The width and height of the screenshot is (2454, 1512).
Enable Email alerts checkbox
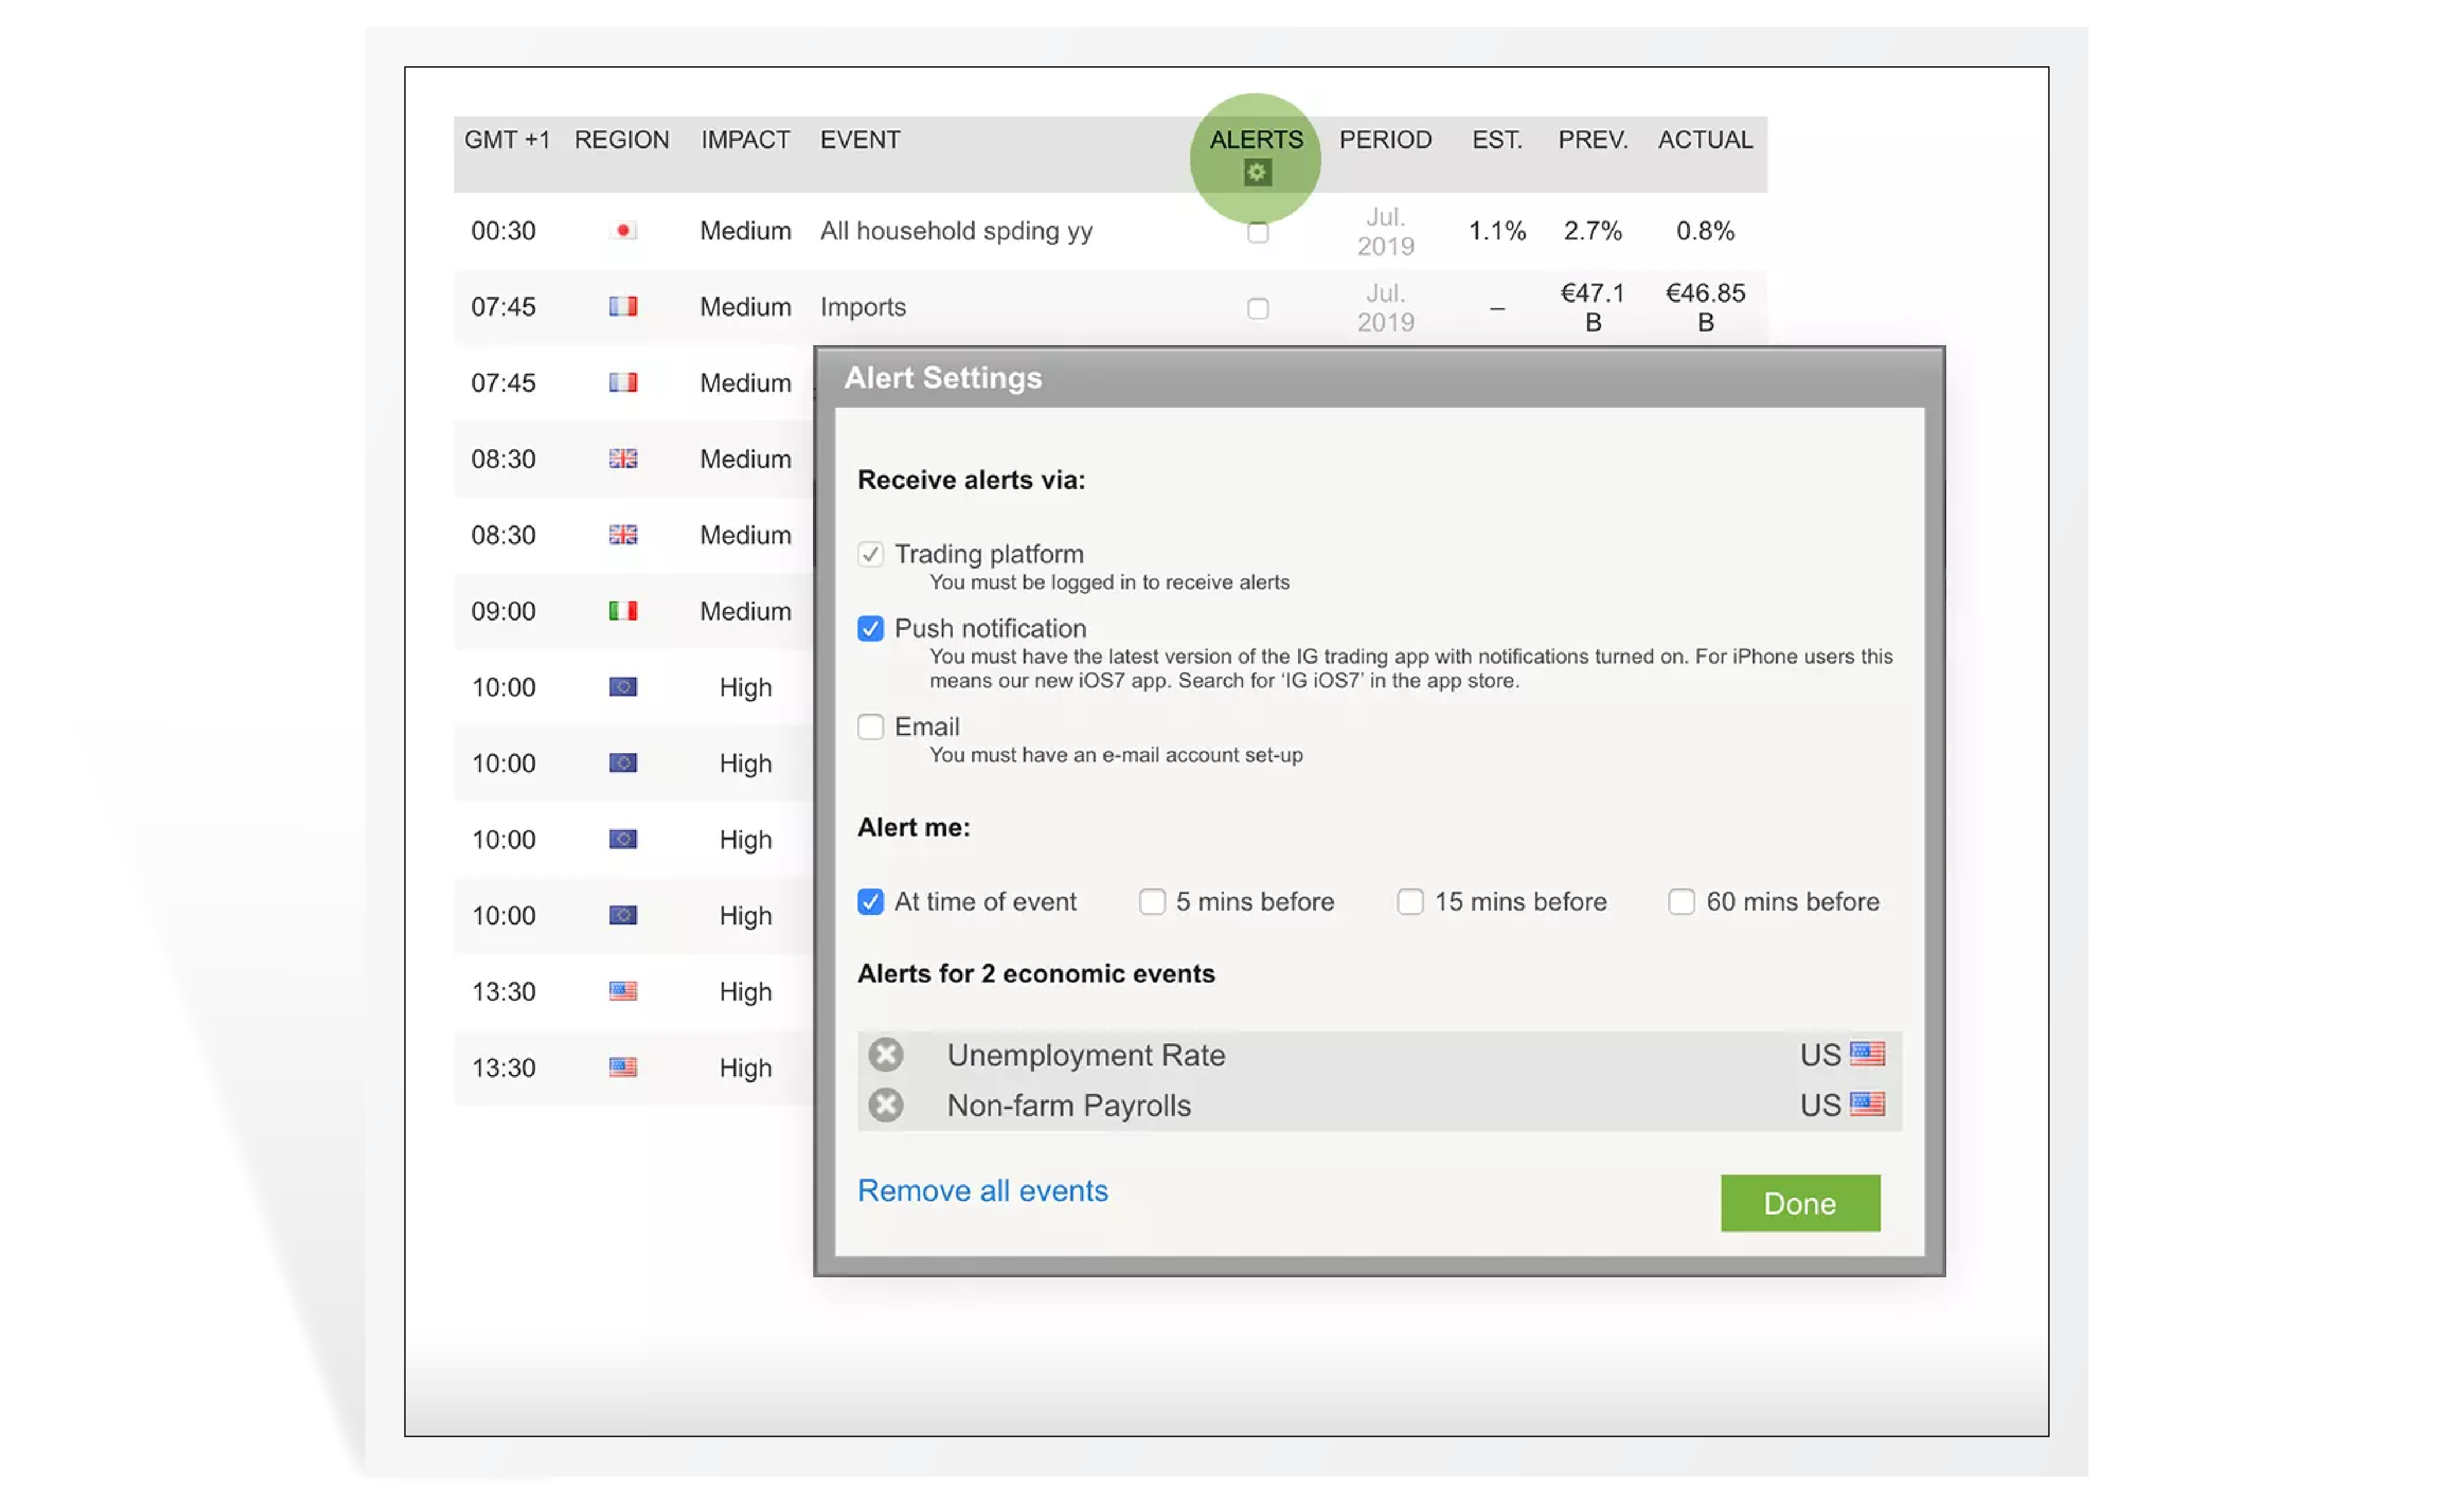click(x=870, y=727)
